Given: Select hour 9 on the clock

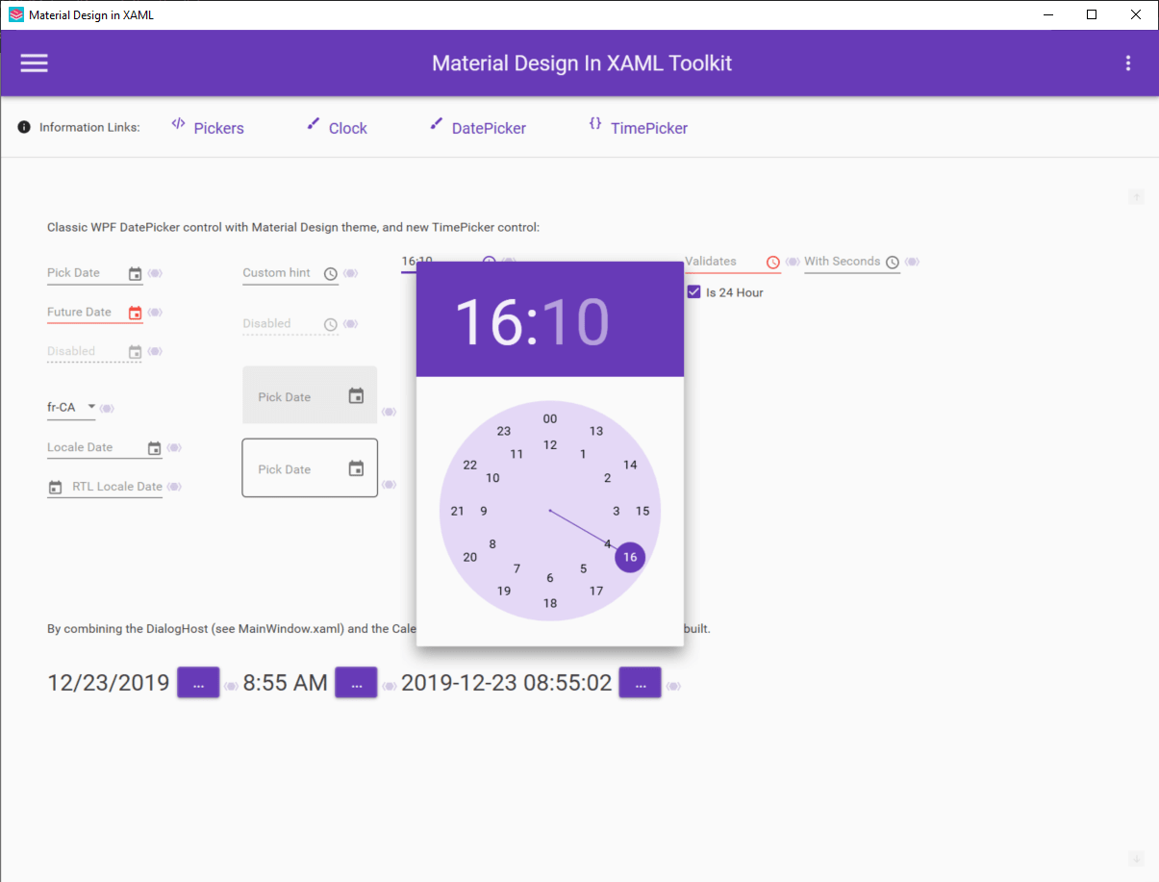Looking at the screenshot, I should point(484,511).
